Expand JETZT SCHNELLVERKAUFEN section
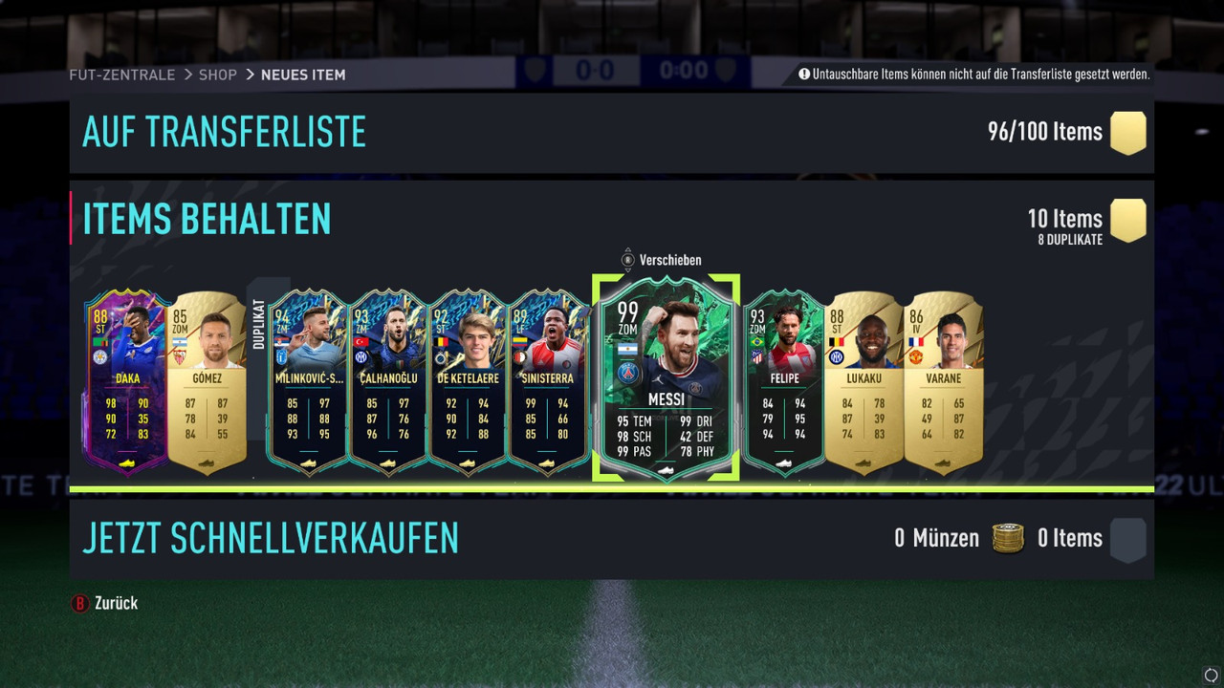The height and width of the screenshot is (688, 1224). tap(611, 539)
